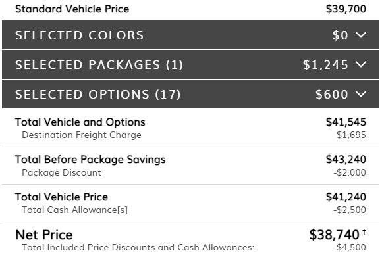Click the Total Before Package Savings label

[x=90, y=160]
